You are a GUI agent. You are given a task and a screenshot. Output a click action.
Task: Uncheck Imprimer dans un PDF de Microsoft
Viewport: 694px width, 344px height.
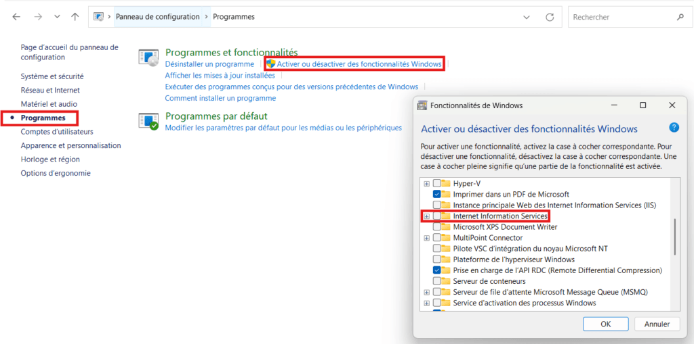[x=437, y=194]
